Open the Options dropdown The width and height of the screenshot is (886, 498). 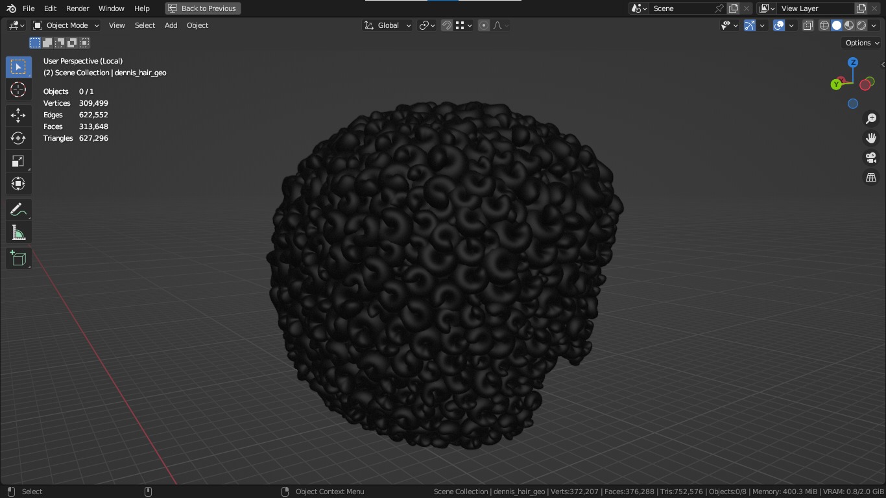click(x=861, y=43)
